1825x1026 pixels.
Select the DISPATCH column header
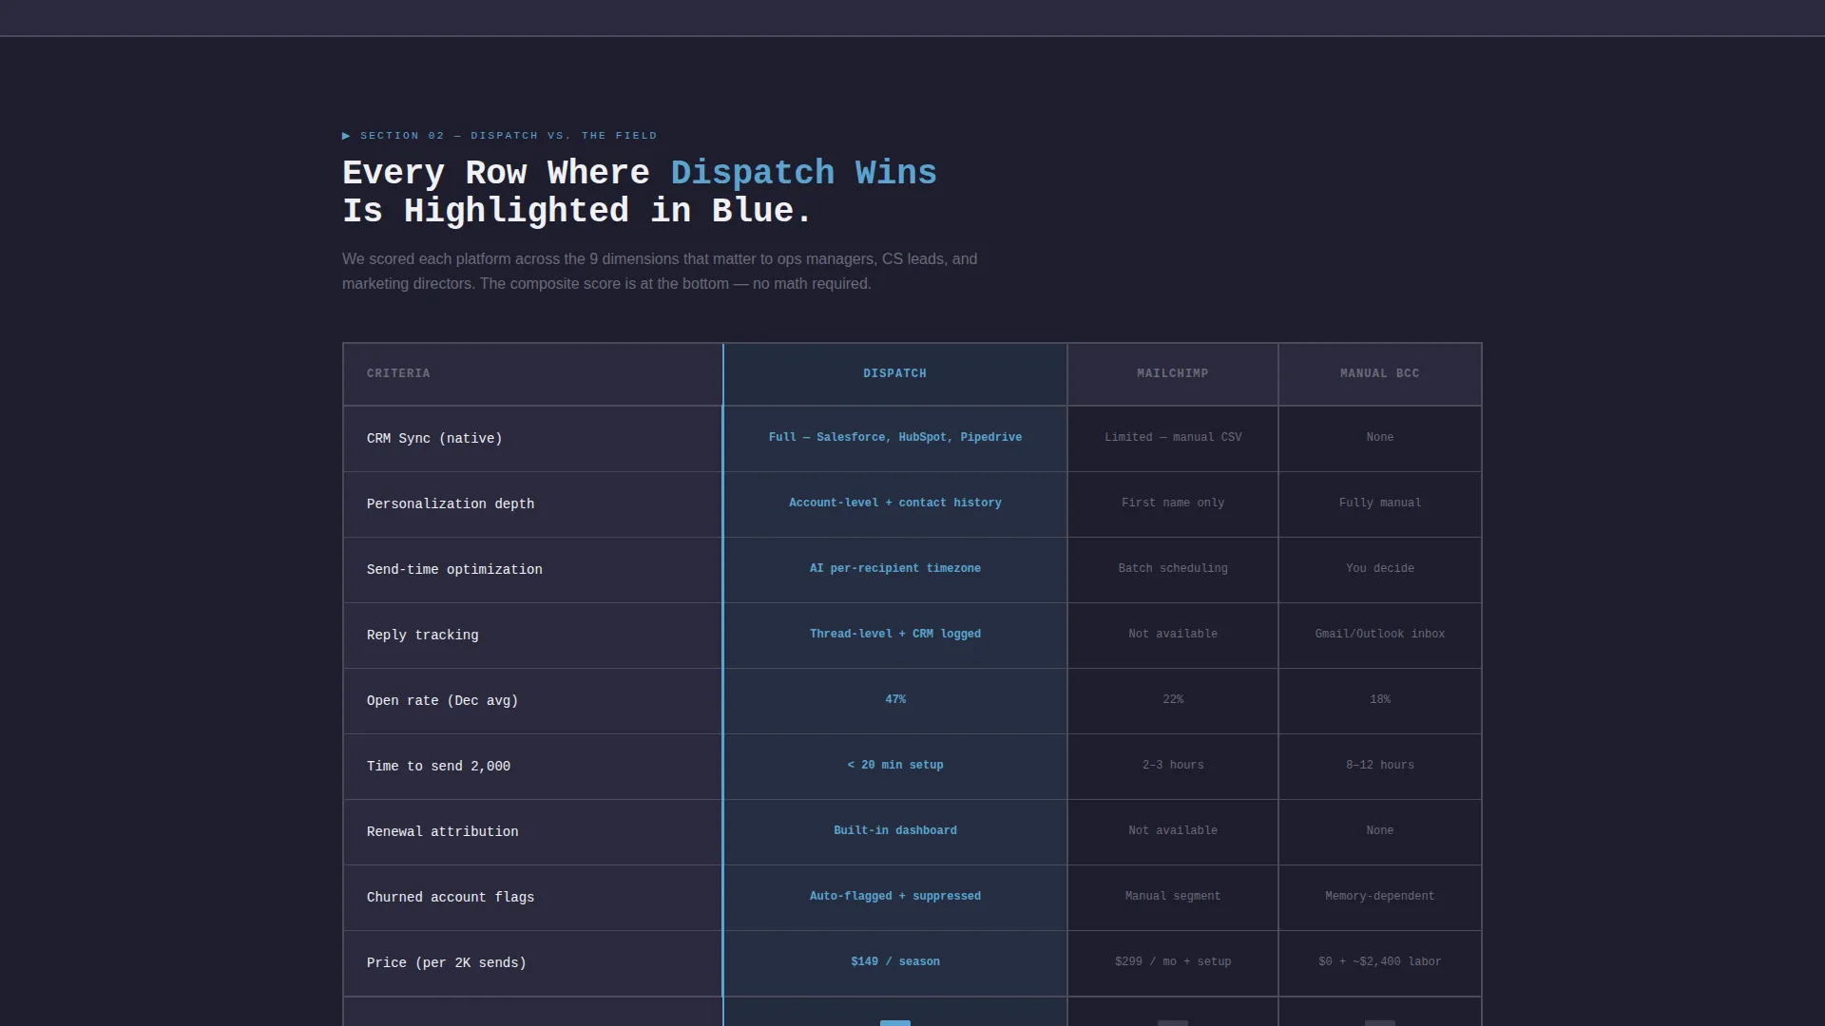coord(895,374)
